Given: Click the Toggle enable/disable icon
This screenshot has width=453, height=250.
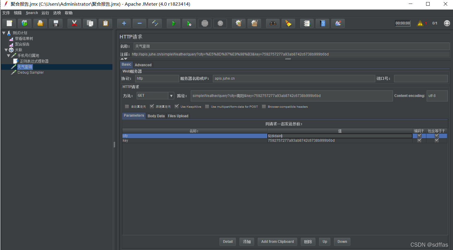Looking at the screenshot, I should 155,23.
